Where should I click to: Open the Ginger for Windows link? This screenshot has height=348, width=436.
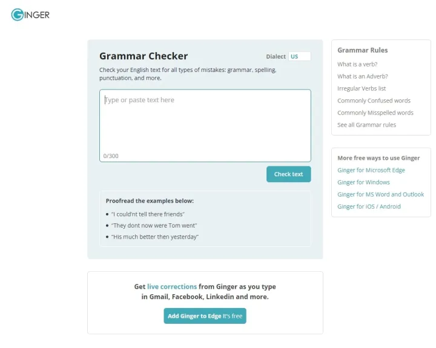(364, 182)
